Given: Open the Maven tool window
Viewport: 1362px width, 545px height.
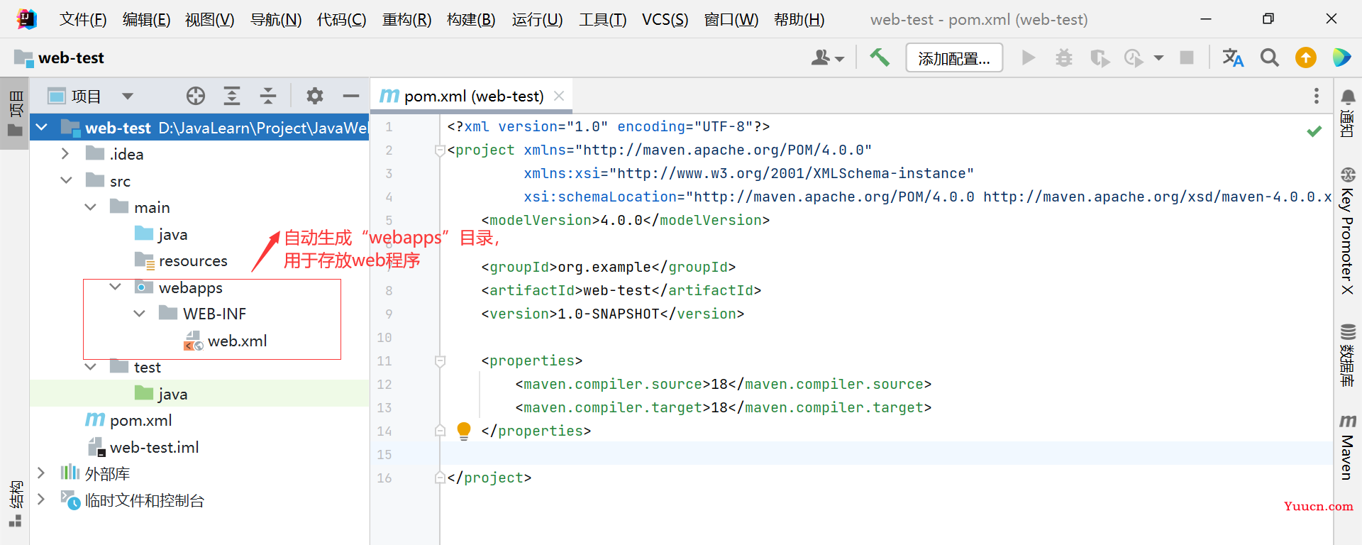Looking at the screenshot, I should tap(1348, 447).
